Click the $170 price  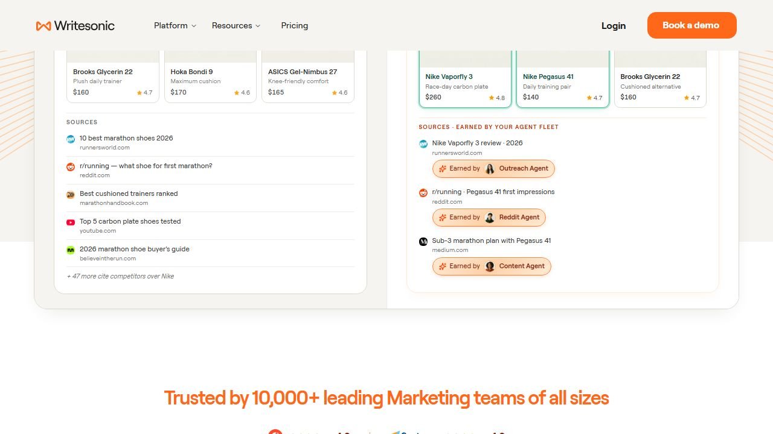(x=179, y=92)
